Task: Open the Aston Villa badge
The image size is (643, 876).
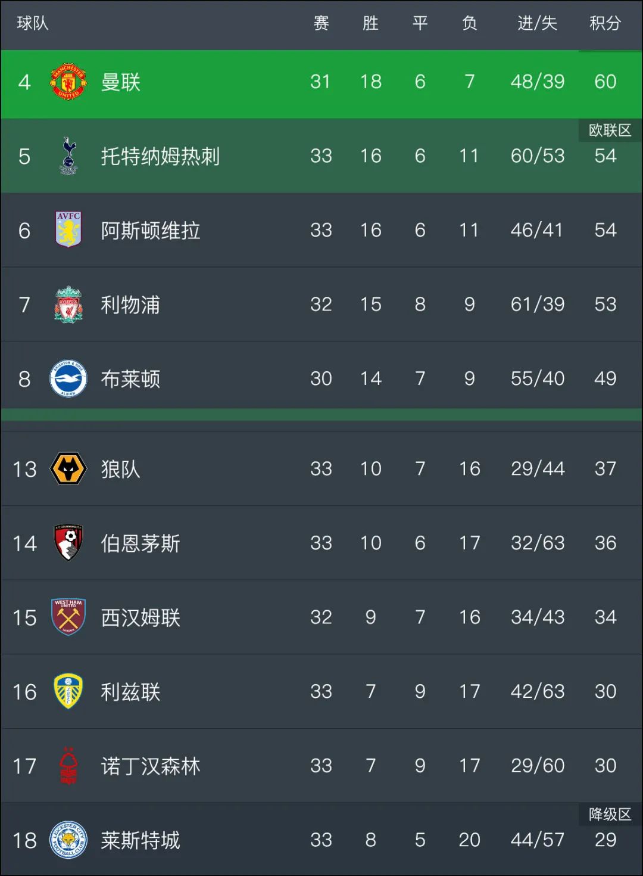Action: (x=68, y=229)
